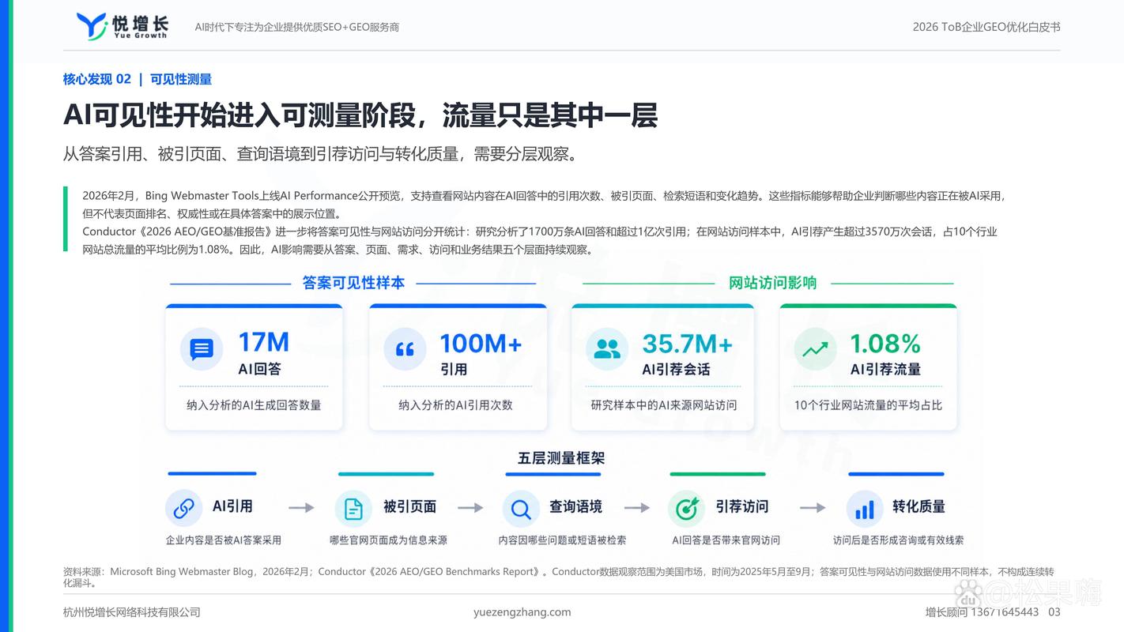Click the 35.7M+ figure
1124x632 pixels.
(x=687, y=343)
